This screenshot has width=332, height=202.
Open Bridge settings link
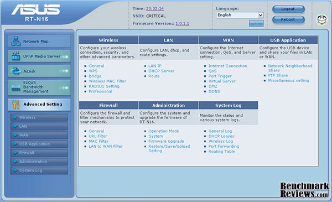[x=95, y=76]
